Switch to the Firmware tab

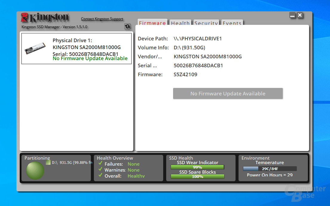(x=152, y=22)
